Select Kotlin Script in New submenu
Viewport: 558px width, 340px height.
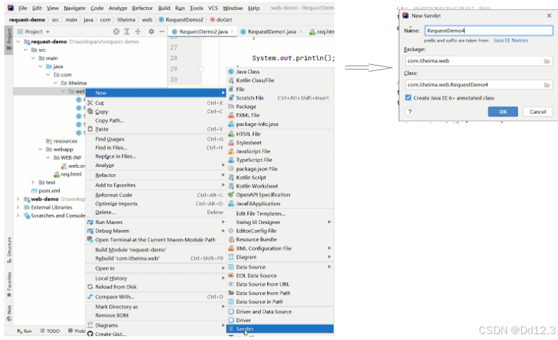(x=280, y=178)
